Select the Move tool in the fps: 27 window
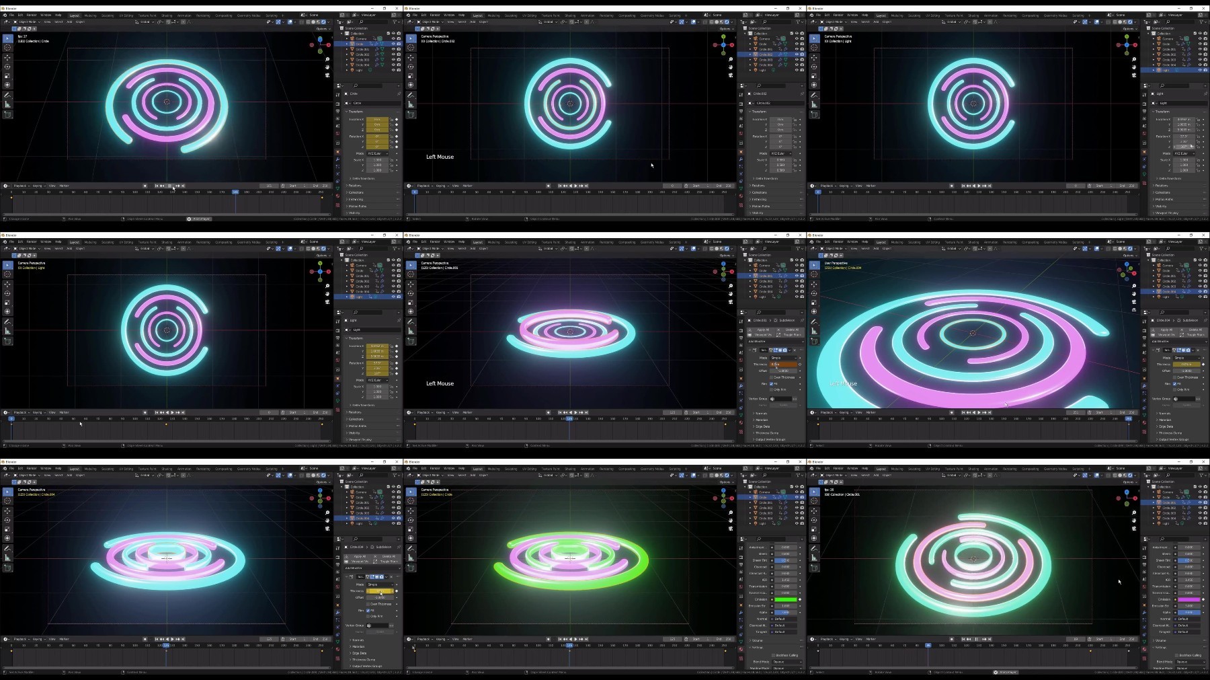The width and height of the screenshot is (1210, 680). [x=7, y=57]
